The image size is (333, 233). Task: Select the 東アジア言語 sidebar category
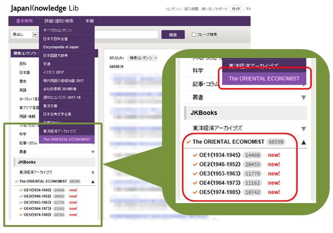pos(29,108)
